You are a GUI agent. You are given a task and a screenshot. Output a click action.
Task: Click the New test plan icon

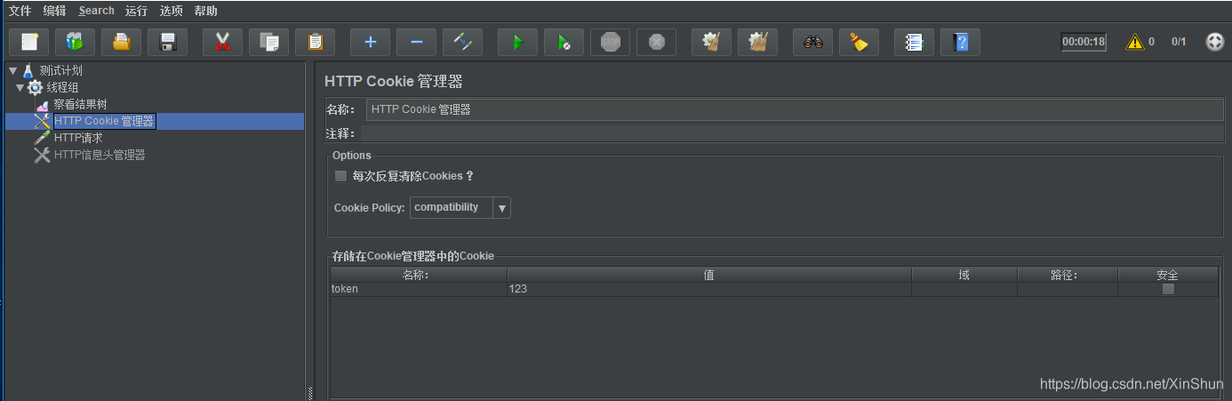29,42
